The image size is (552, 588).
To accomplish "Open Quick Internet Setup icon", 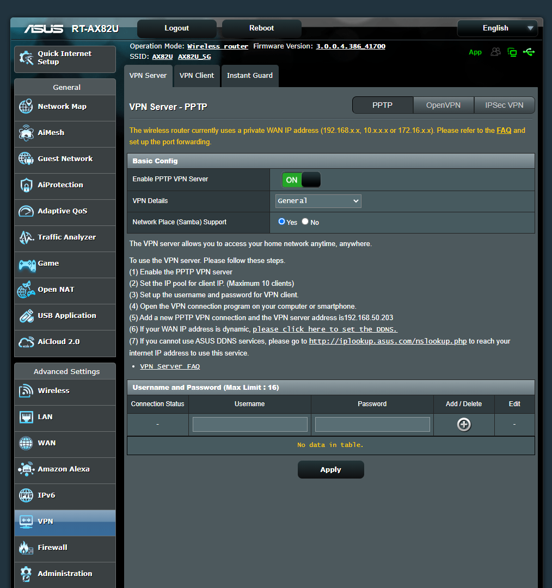I will 26,58.
